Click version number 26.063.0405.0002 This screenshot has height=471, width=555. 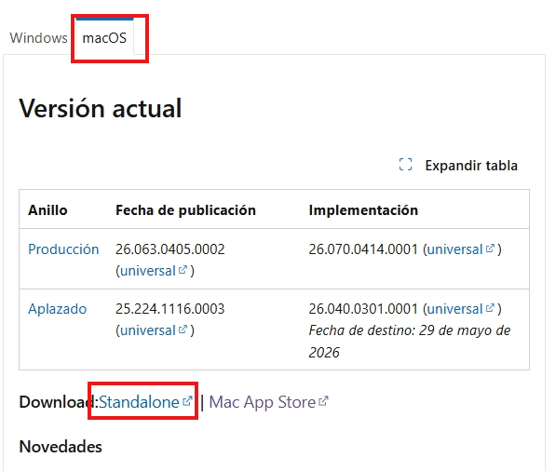(169, 249)
